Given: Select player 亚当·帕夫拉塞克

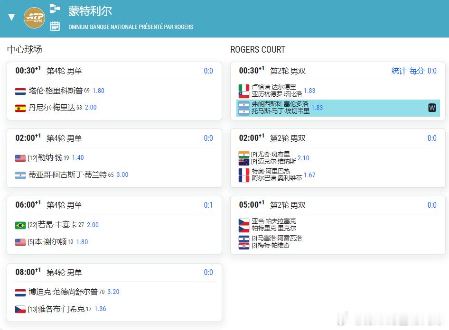Looking at the screenshot, I should pos(274,221).
